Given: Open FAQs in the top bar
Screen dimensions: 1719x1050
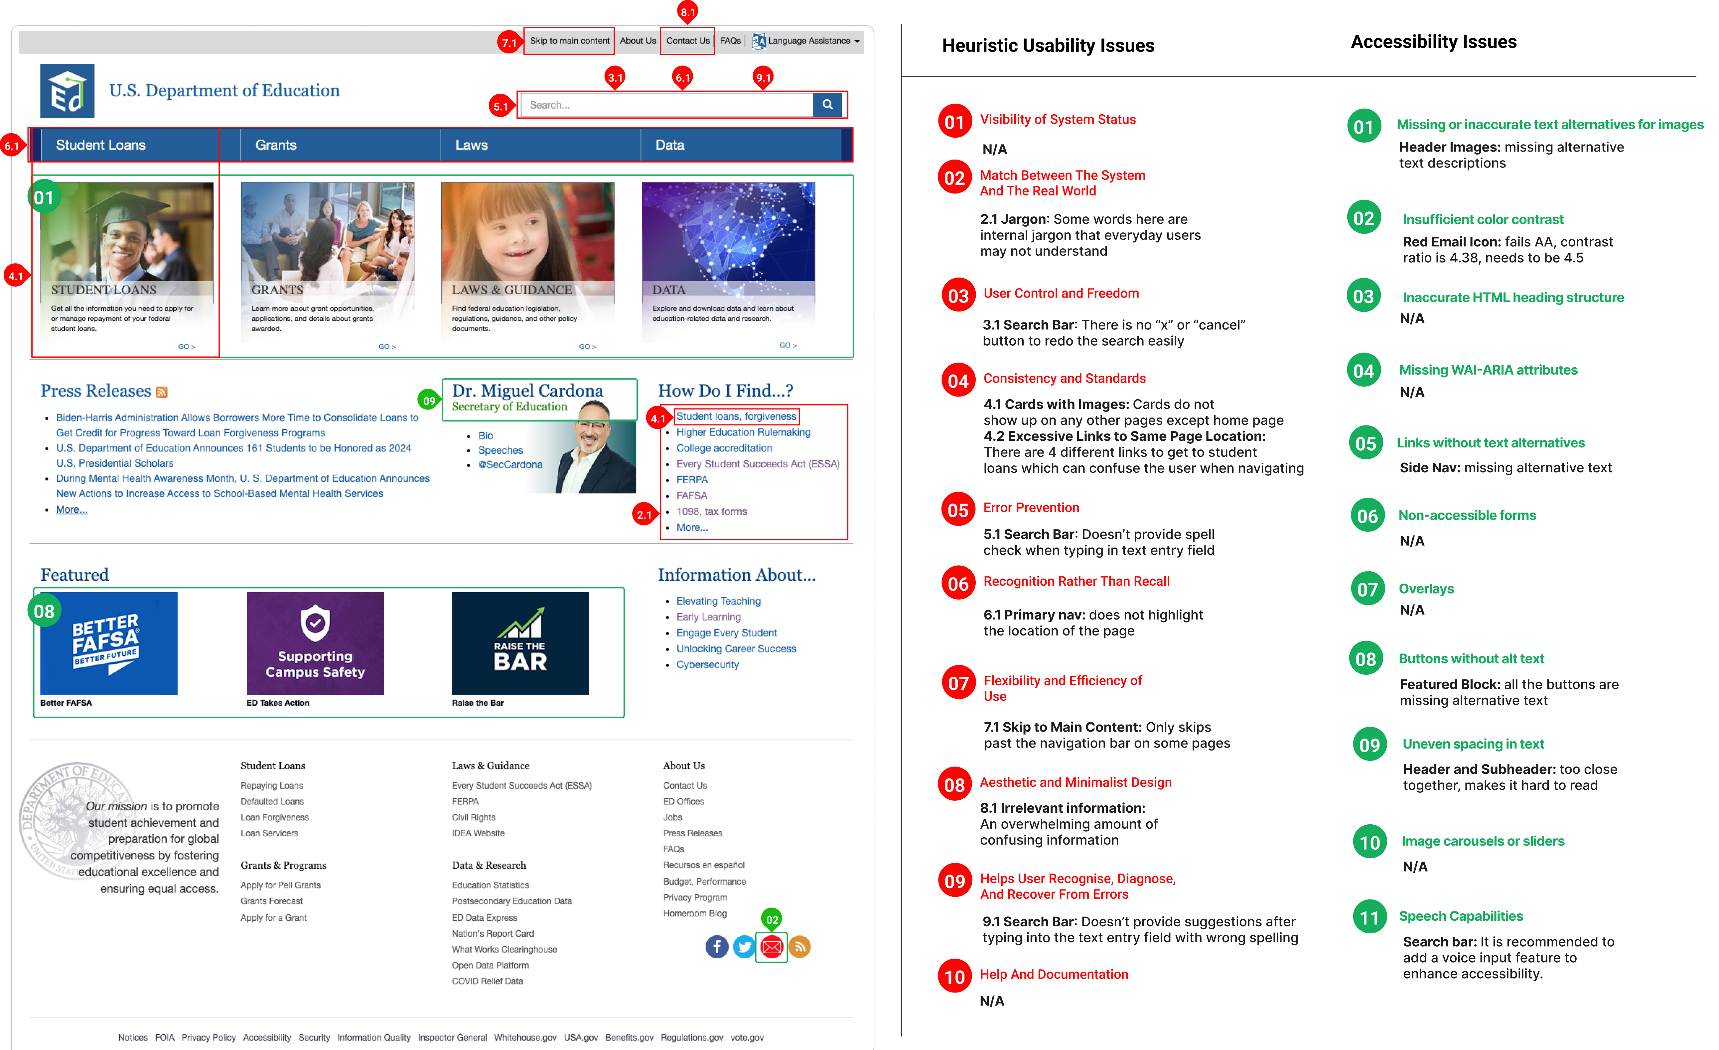Looking at the screenshot, I should (x=730, y=41).
